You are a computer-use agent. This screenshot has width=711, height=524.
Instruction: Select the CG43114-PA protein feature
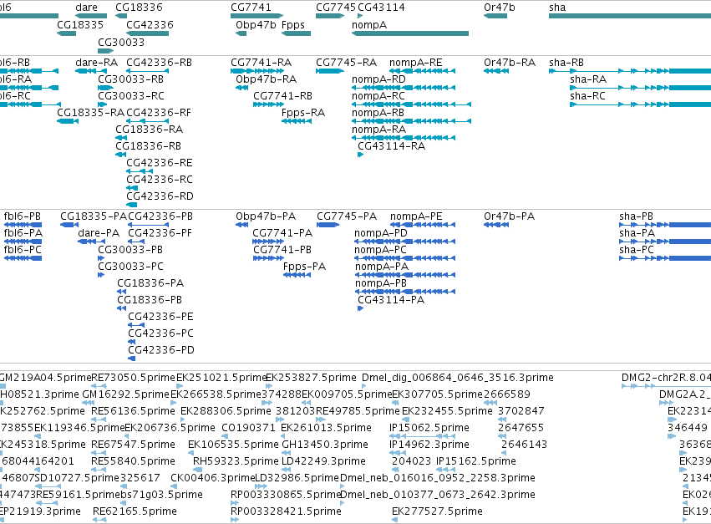point(360,308)
